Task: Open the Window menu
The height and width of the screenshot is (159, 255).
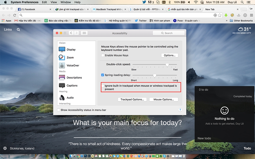Action: click(x=66, y=2)
